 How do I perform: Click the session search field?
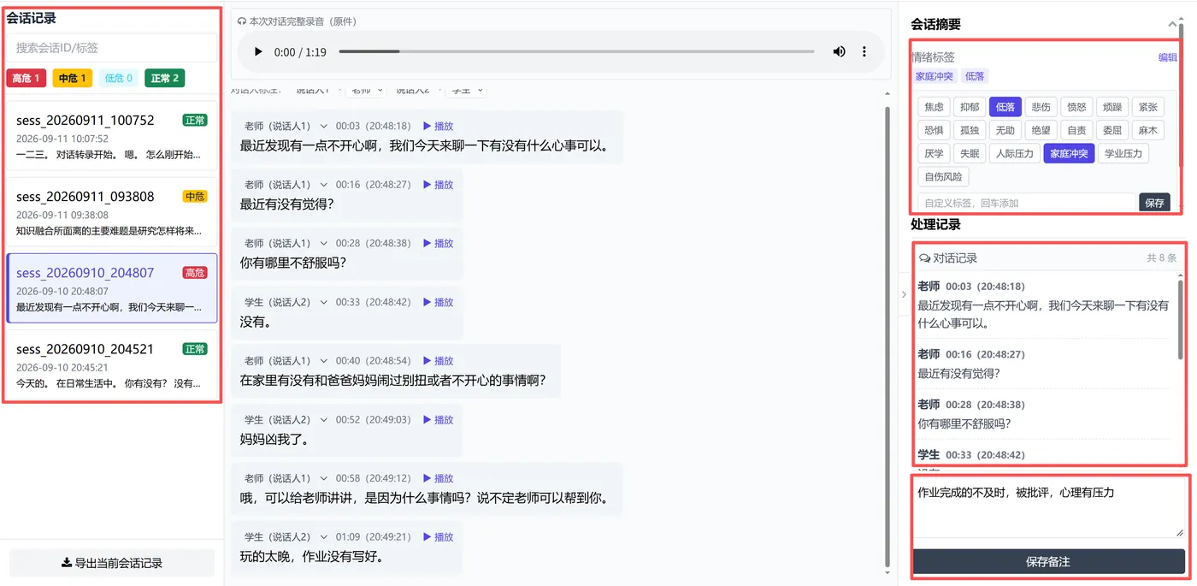[x=112, y=48]
